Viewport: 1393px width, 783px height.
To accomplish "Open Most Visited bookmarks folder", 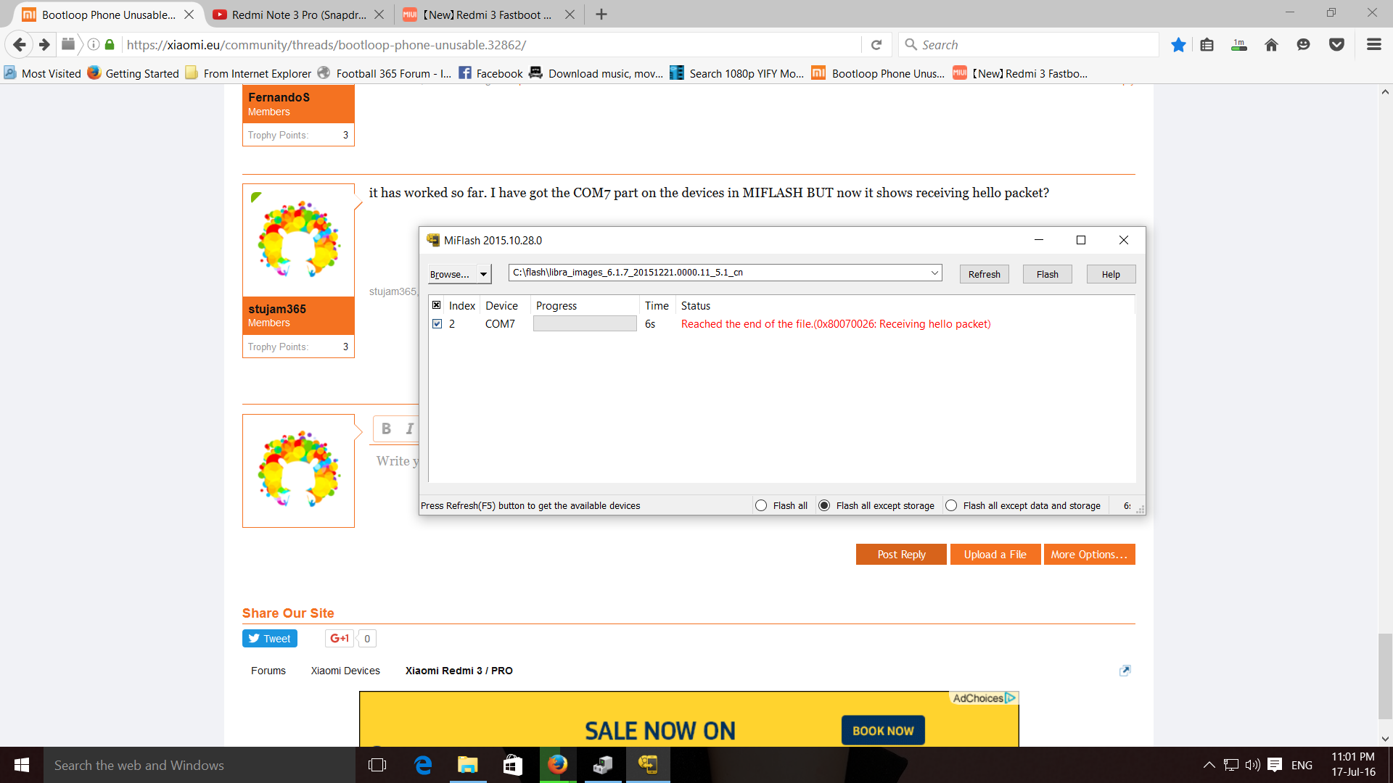I will point(43,73).
